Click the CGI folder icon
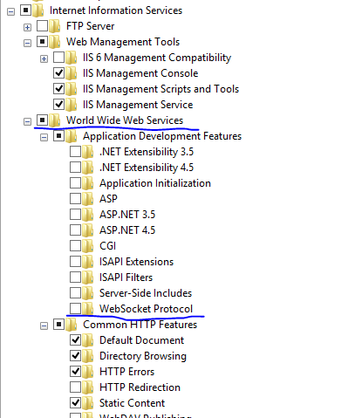This screenshot has width=348, height=418. pos(88,246)
